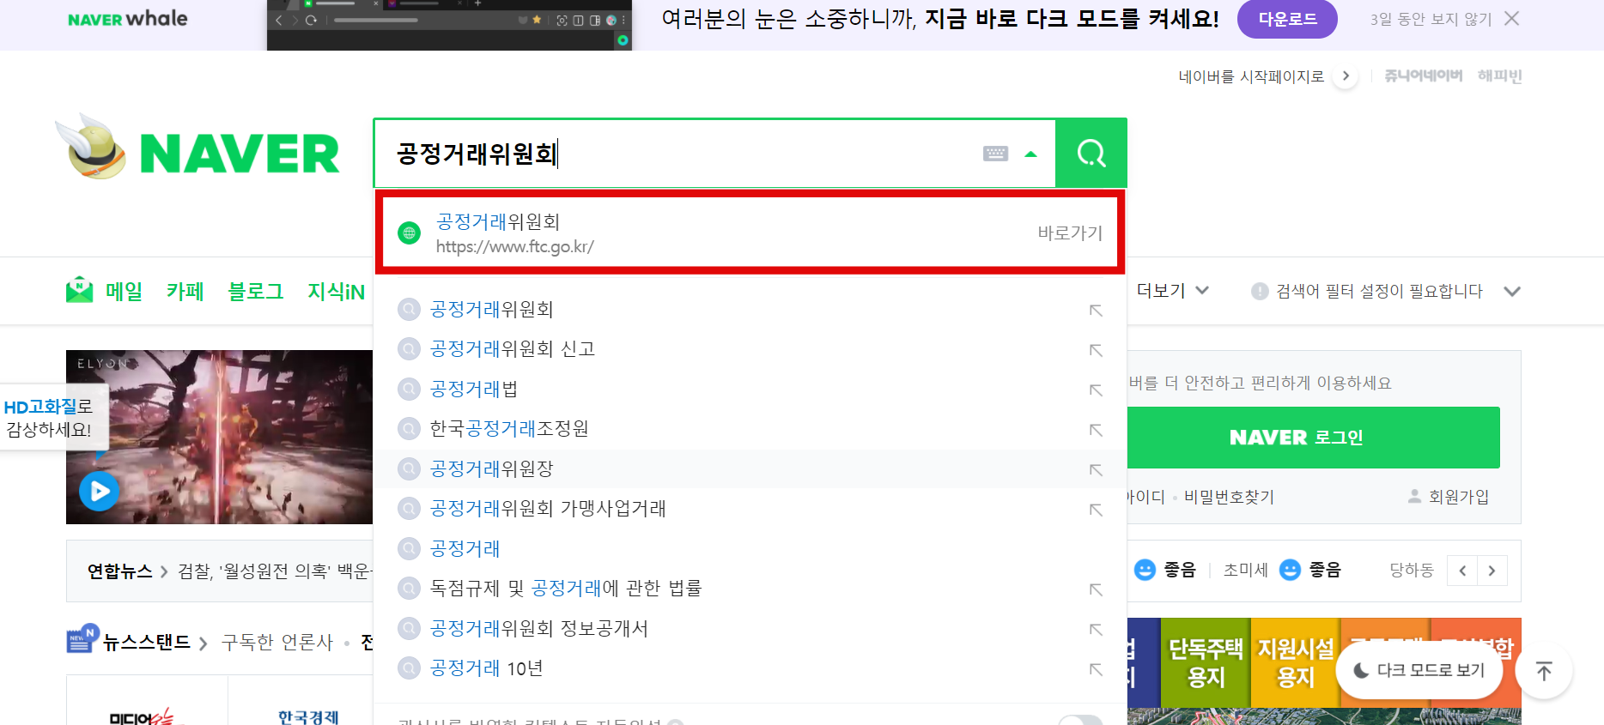
Task: Click the fill arrow for 정보공개서 row
Action: 1096,630
